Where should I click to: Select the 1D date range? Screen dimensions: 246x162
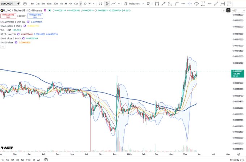click(3, 160)
